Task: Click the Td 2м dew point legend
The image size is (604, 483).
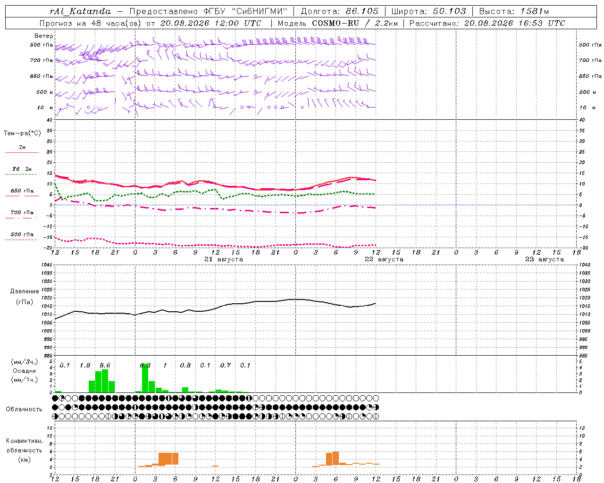Action: [22, 171]
